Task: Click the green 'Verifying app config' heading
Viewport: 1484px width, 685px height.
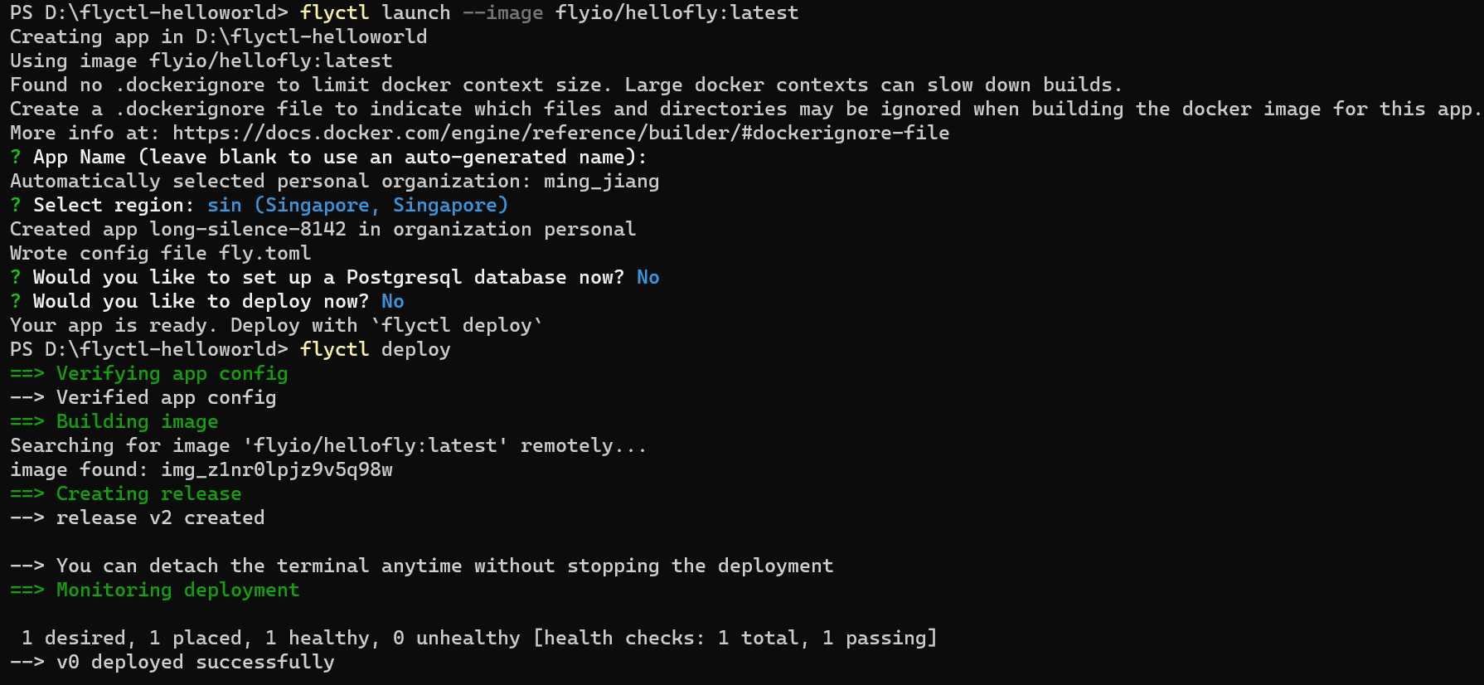Action: click(x=172, y=373)
